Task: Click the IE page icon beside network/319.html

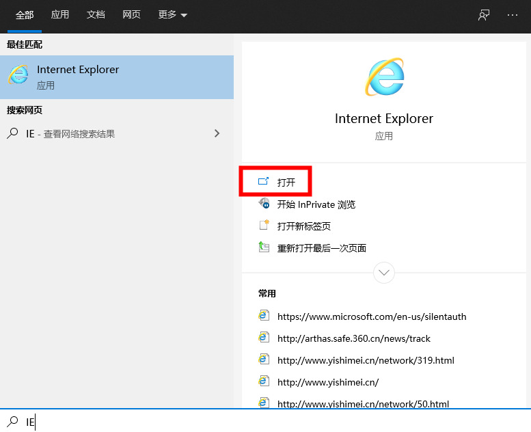Action: (264, 359)
